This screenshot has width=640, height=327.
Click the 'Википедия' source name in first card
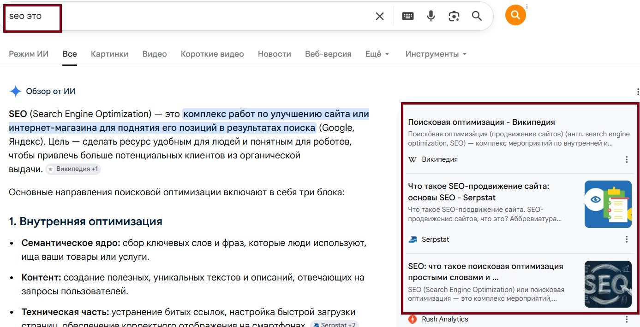pyautogui.click(x=440, y=159)
